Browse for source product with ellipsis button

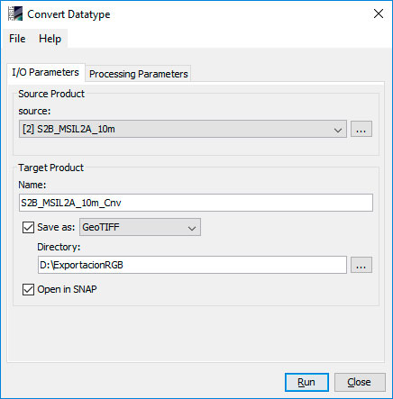pos(361,129)
